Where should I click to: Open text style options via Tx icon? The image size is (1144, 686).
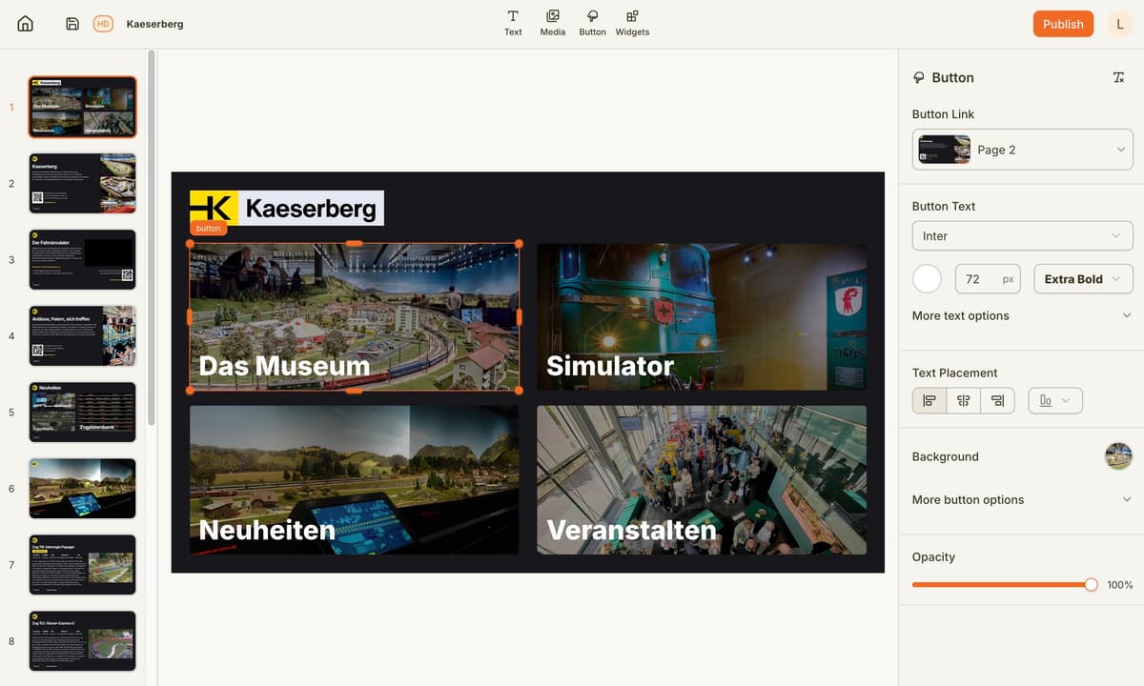(x=1118, y=77)
